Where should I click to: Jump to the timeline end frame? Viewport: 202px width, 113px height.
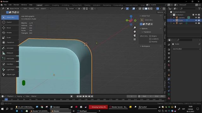(92, 96)
